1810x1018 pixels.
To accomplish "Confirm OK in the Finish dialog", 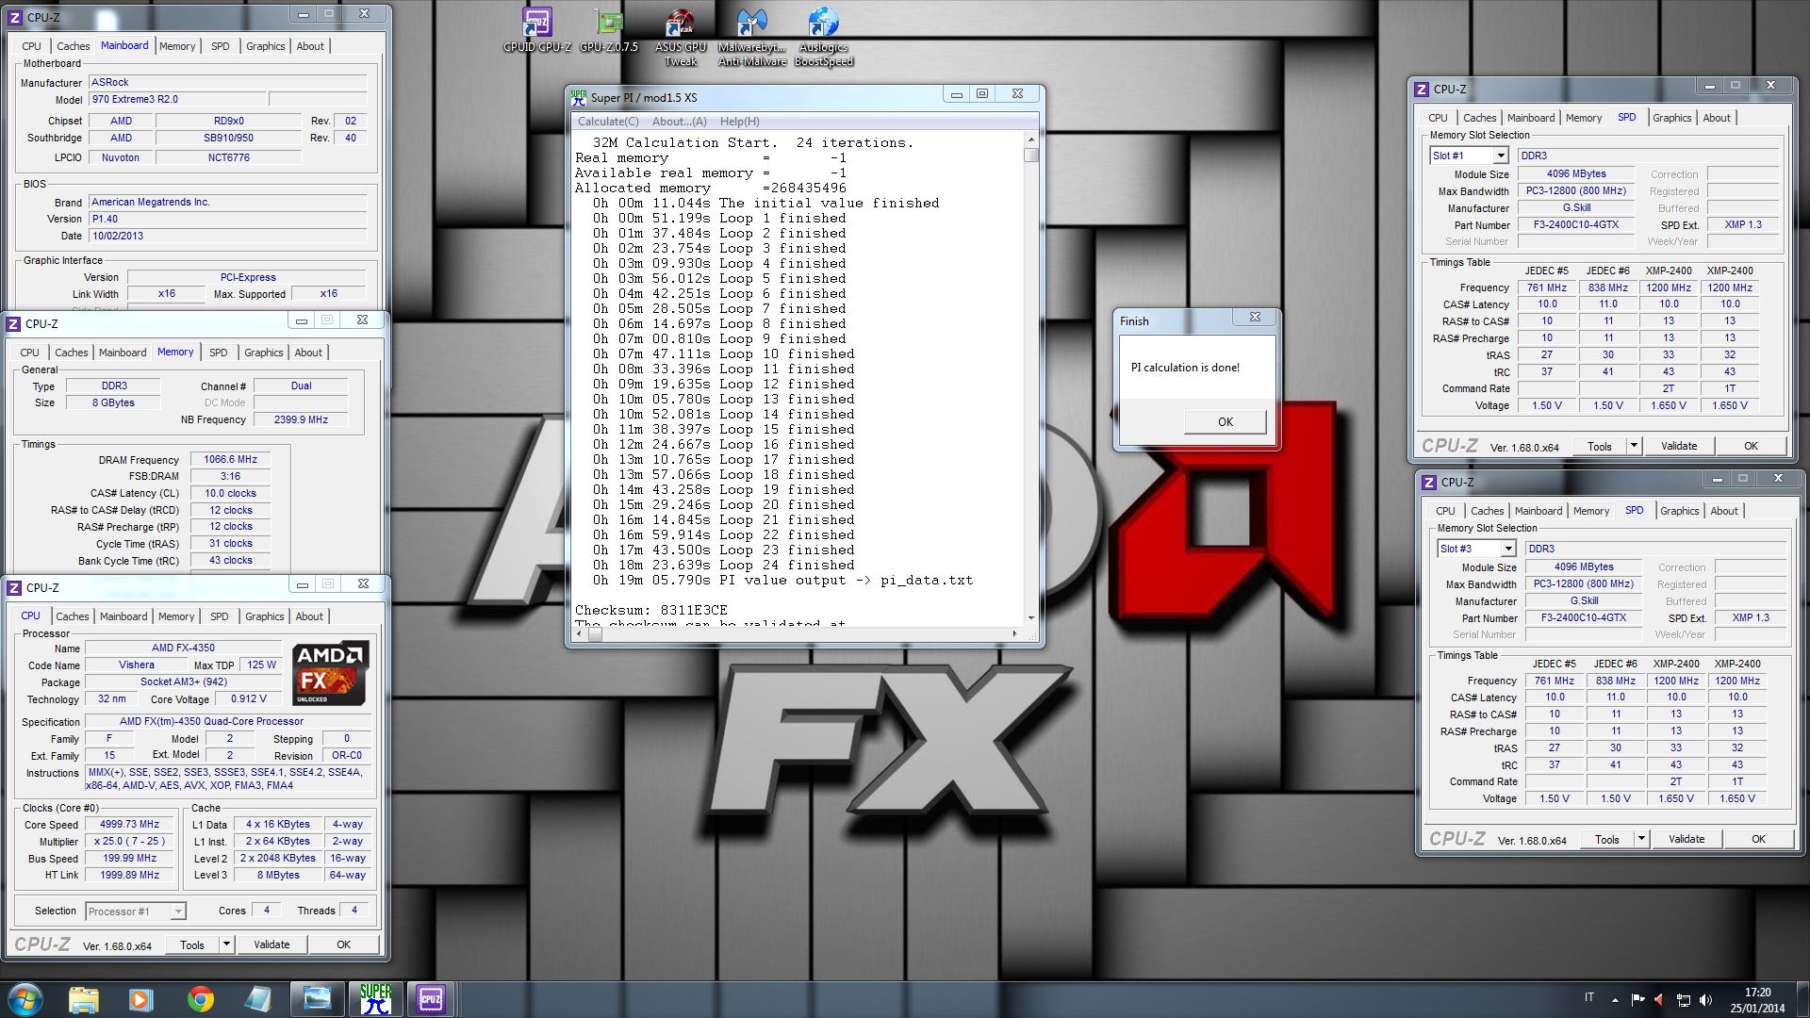I will (1225, 421).
